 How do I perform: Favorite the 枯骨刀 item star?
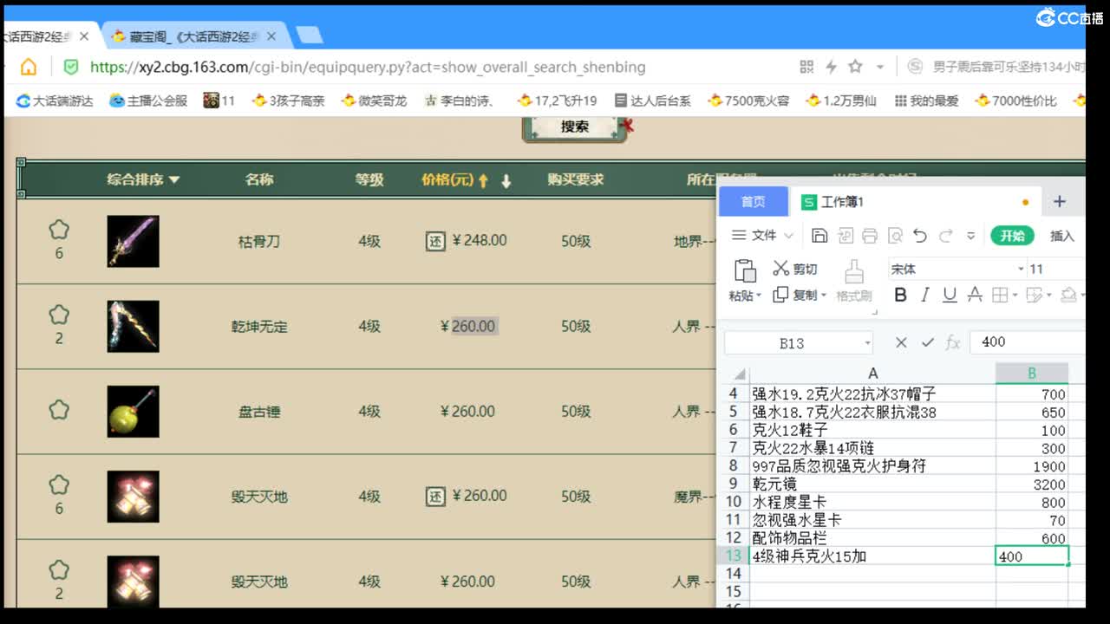point(59,230)
